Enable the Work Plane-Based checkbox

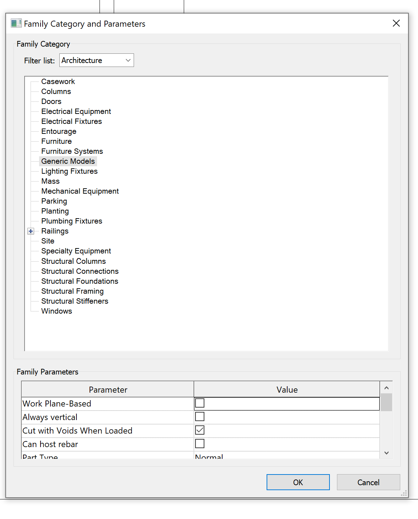tap(199, 403)
